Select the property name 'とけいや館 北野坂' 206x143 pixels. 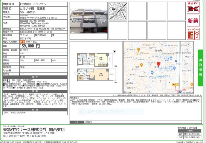[x=33, y=9]
